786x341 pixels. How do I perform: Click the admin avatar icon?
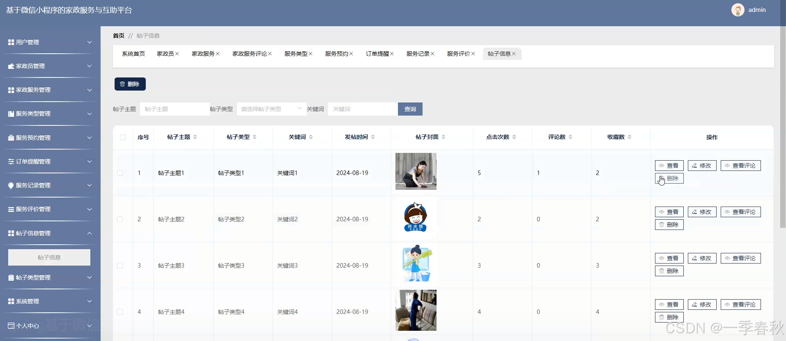point(738,10)
